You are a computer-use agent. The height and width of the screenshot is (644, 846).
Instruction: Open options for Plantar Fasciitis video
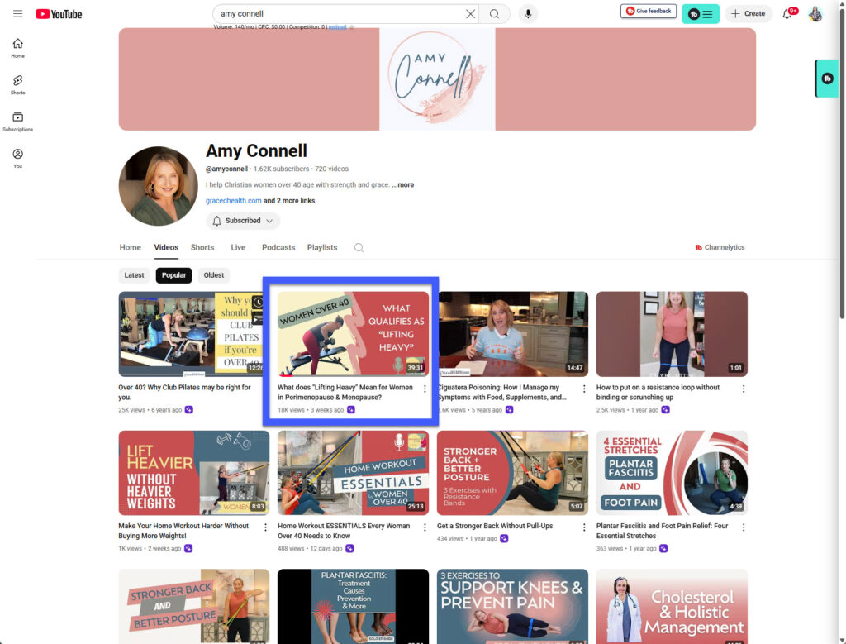[744, 527]
